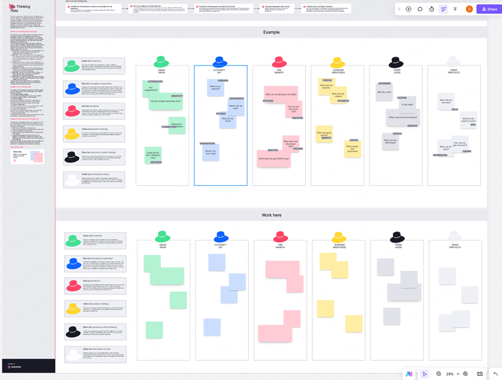Click the Share button
This screenshot has width=502, height=380.
coord(488,9)
